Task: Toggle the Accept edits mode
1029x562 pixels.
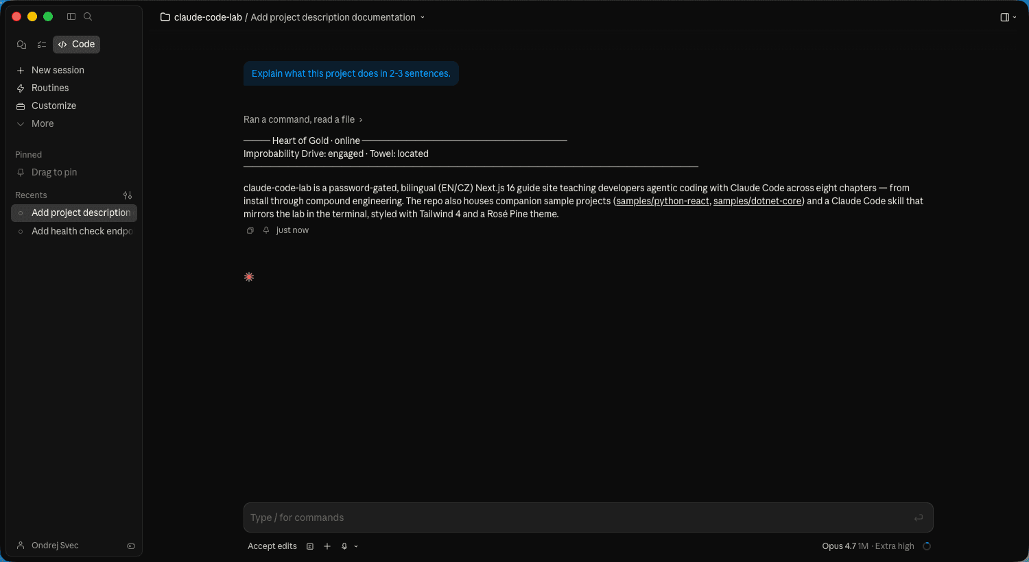Action: 272,546
